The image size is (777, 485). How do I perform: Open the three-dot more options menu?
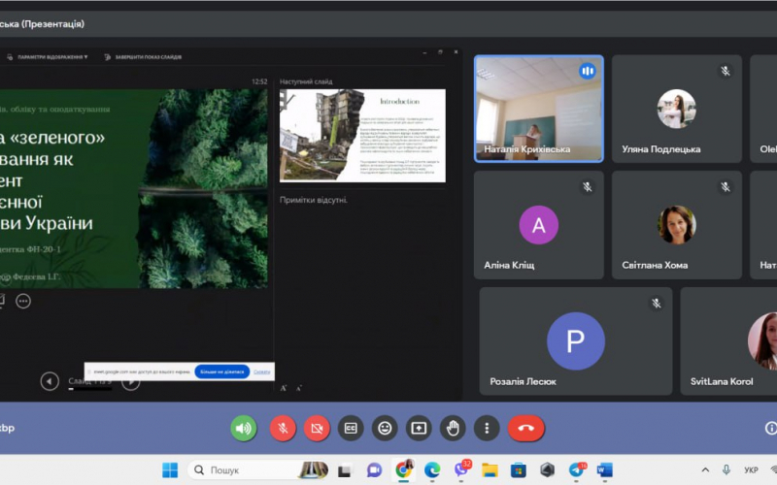click(x=487, y=428)
